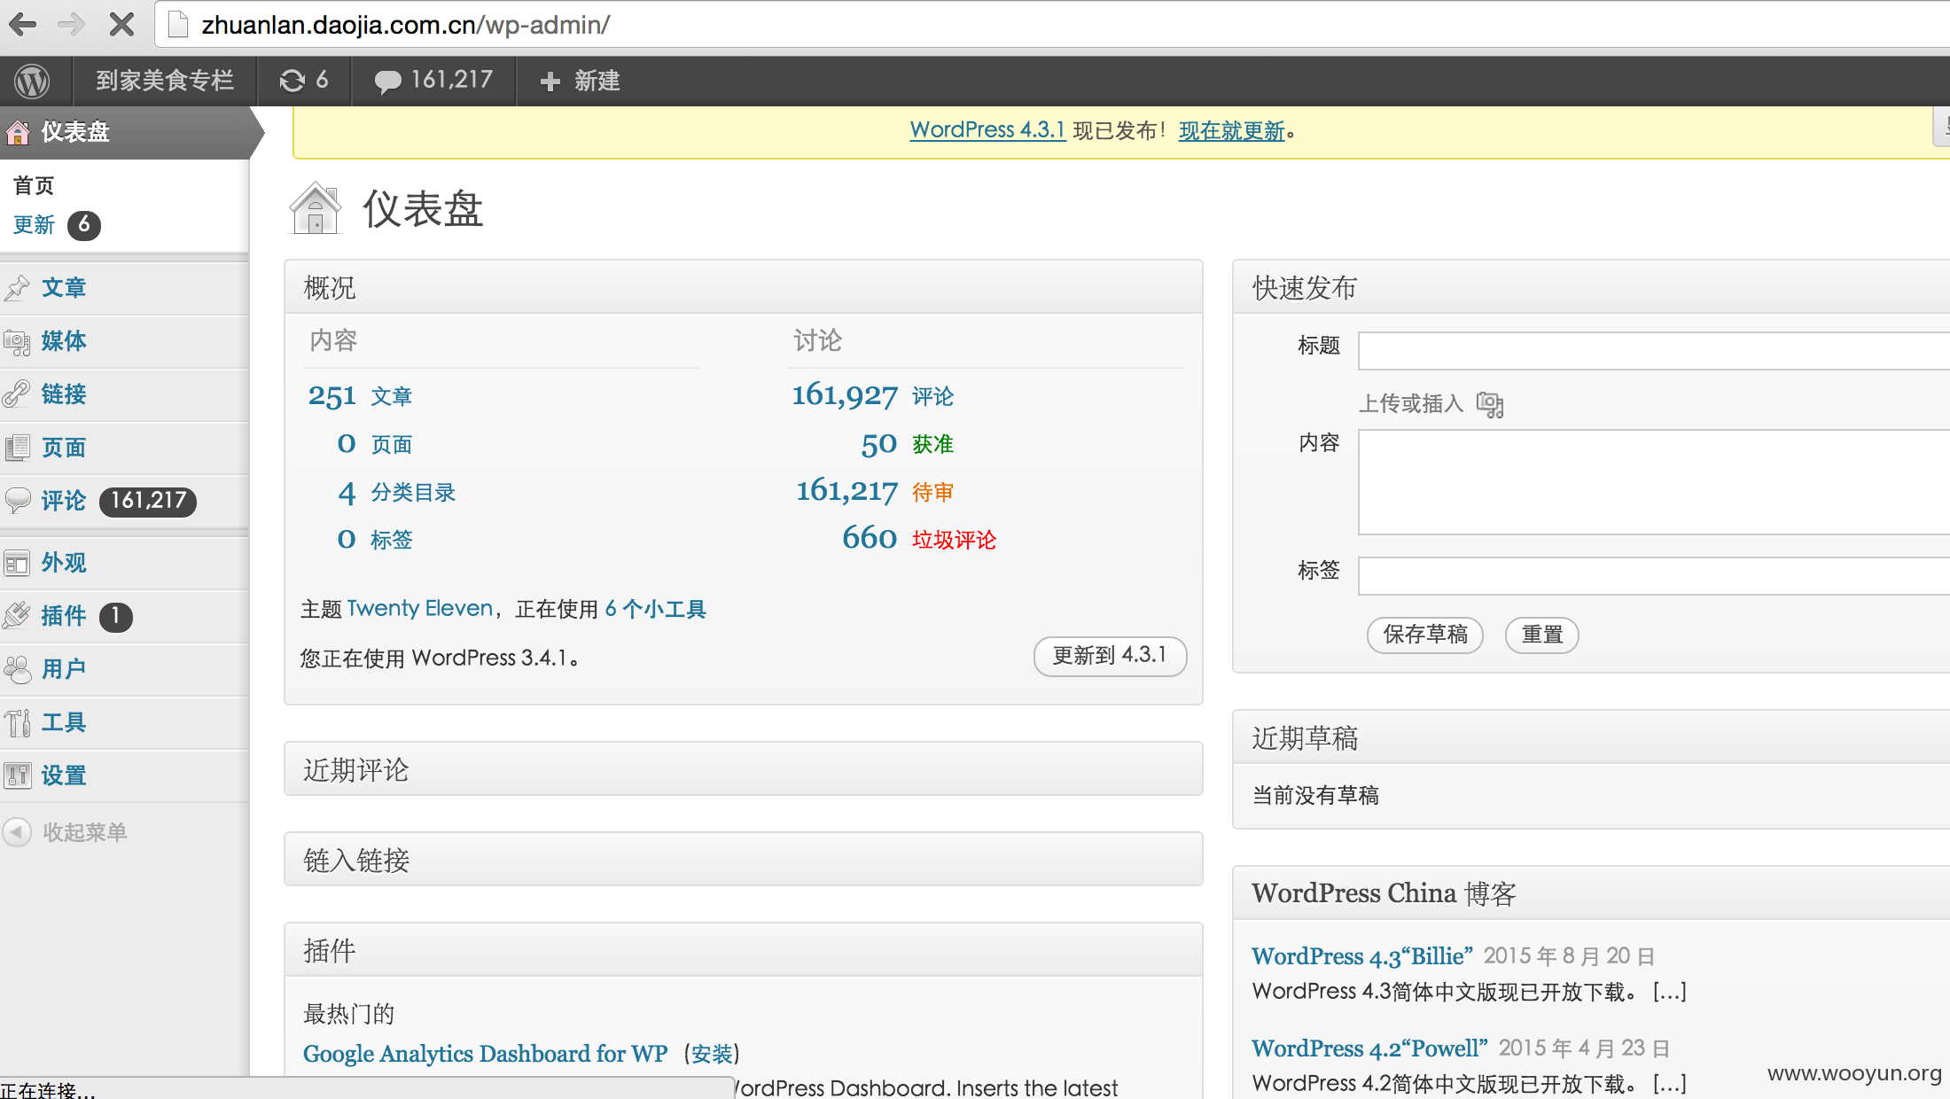The image size is (1950, 1099).
Task: Click the tools icon next to 工具
Action: 18,722
